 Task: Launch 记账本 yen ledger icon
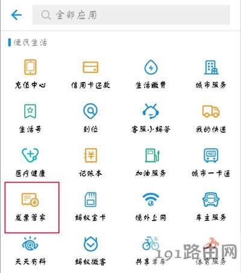(90, 155)
